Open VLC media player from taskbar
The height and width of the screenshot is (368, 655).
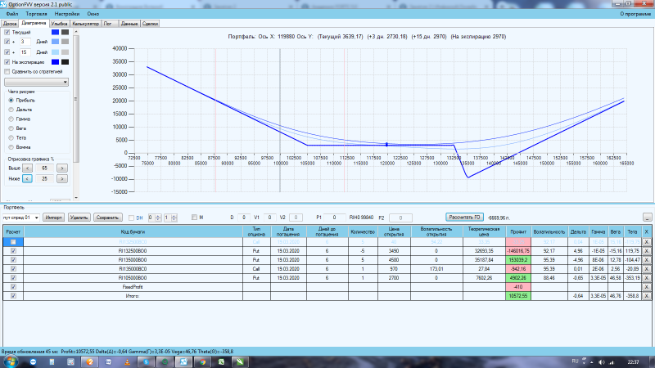coord(127,361)
